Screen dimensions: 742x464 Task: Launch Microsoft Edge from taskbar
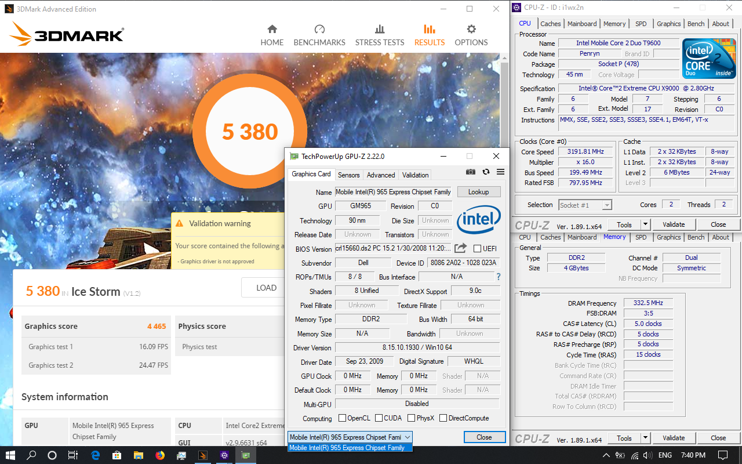point(96,455)
